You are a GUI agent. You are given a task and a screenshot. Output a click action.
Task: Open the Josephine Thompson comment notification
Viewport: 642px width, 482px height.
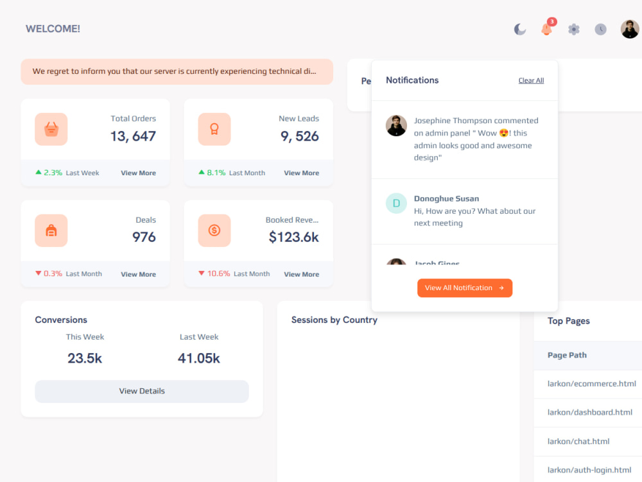point(465,139)
